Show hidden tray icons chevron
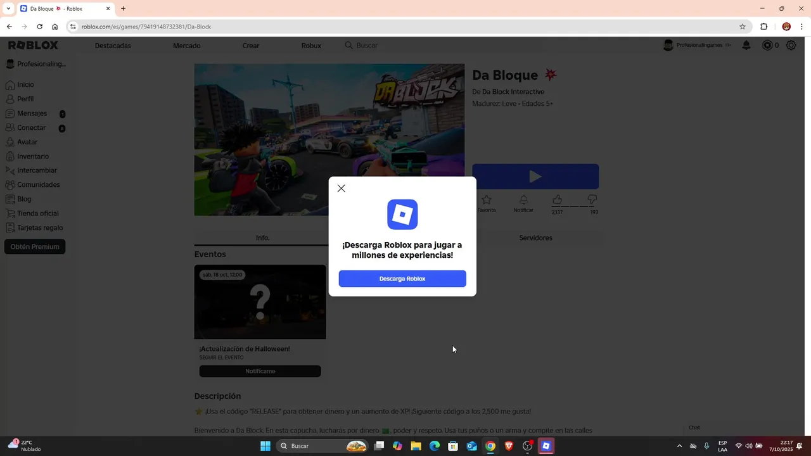Image resolution: width=811 pixels, height=456 pixels. tap(680, 446)
